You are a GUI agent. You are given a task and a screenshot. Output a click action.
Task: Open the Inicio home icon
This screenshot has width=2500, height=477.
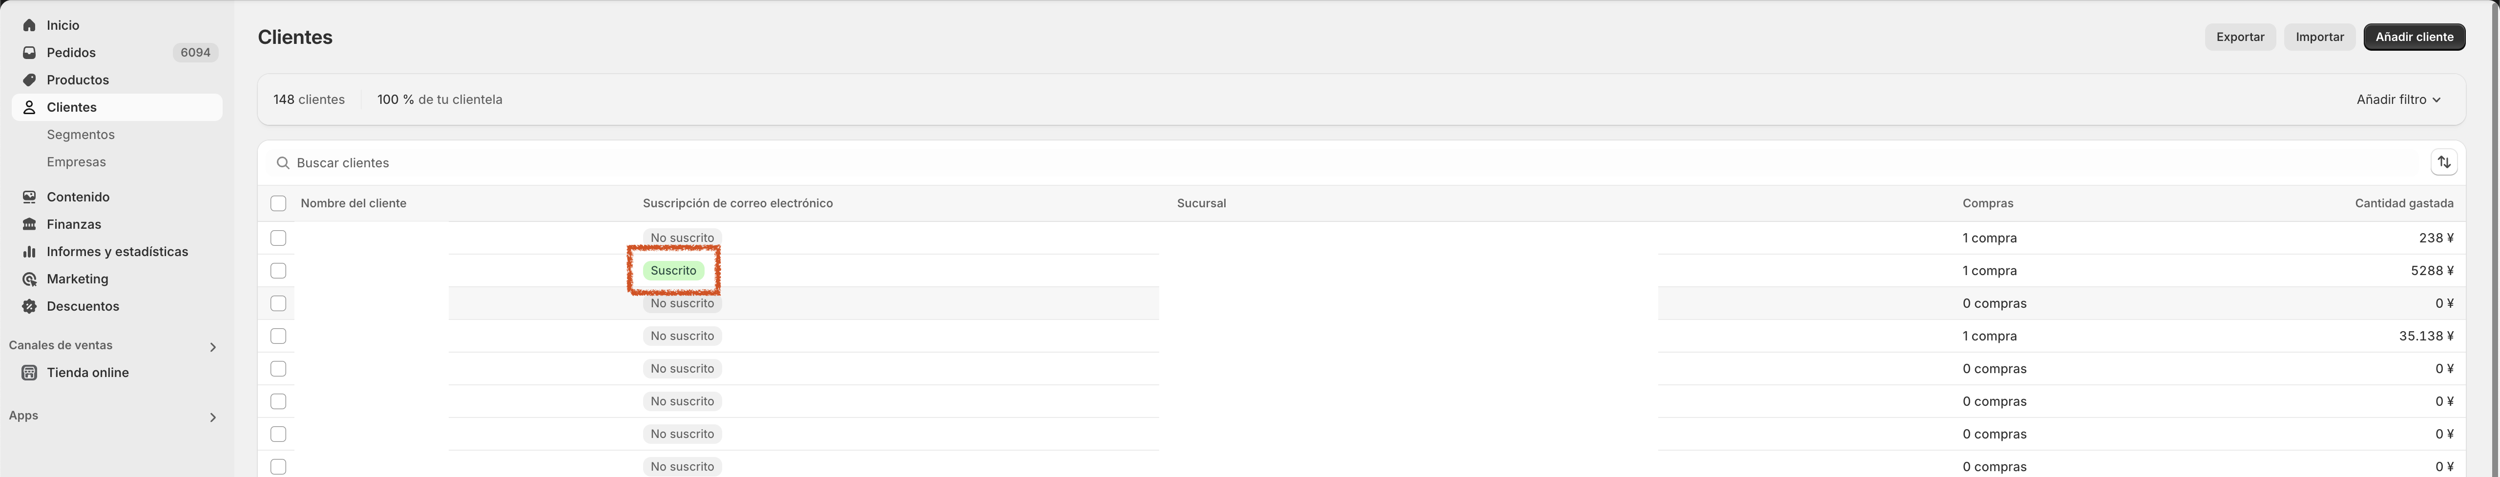[29, 25]
